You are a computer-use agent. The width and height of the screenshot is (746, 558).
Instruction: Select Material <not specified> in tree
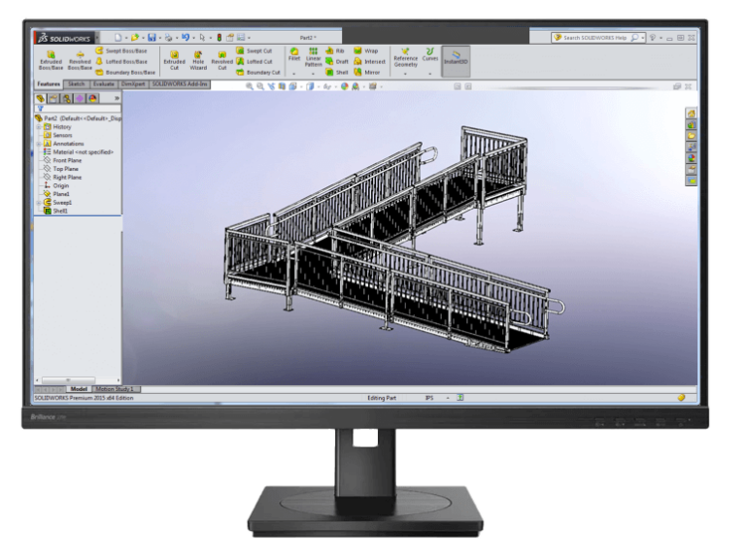[79, 152]
